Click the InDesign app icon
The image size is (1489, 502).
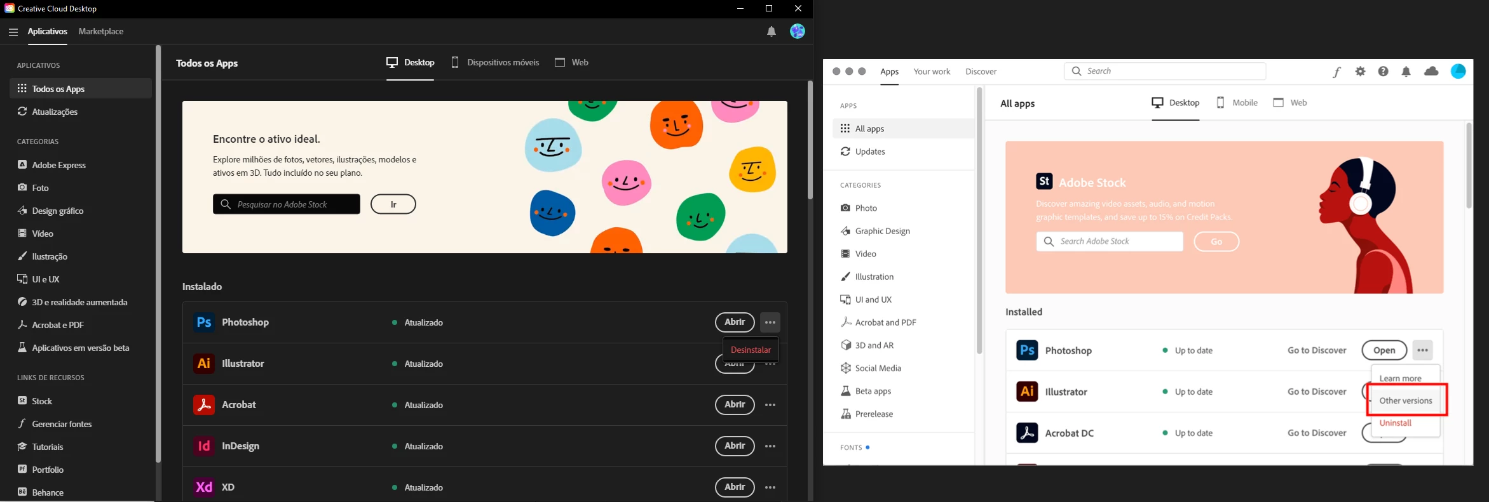coord(204,446)
